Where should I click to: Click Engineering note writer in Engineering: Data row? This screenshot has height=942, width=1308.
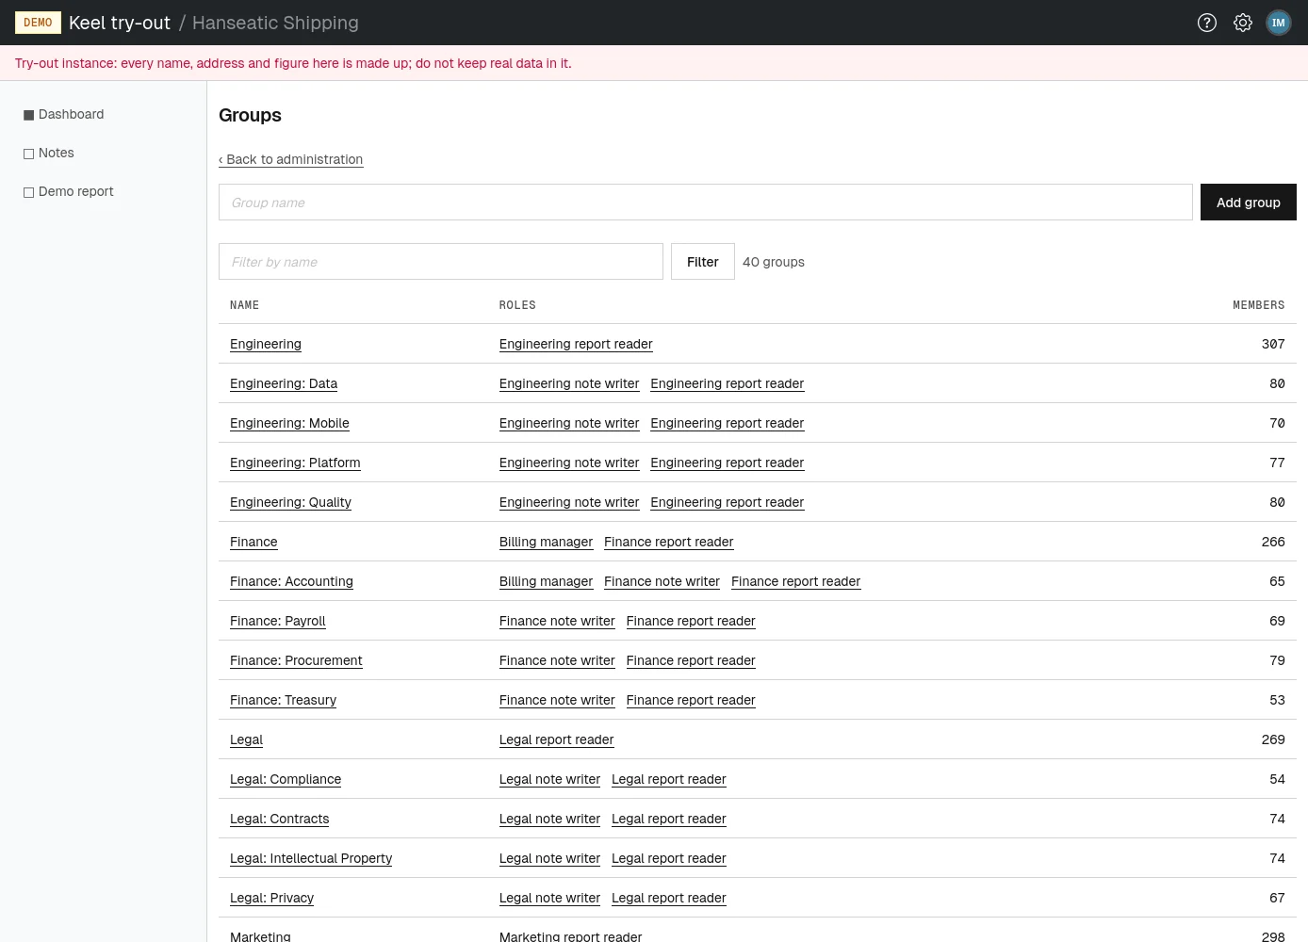point(569,383)
